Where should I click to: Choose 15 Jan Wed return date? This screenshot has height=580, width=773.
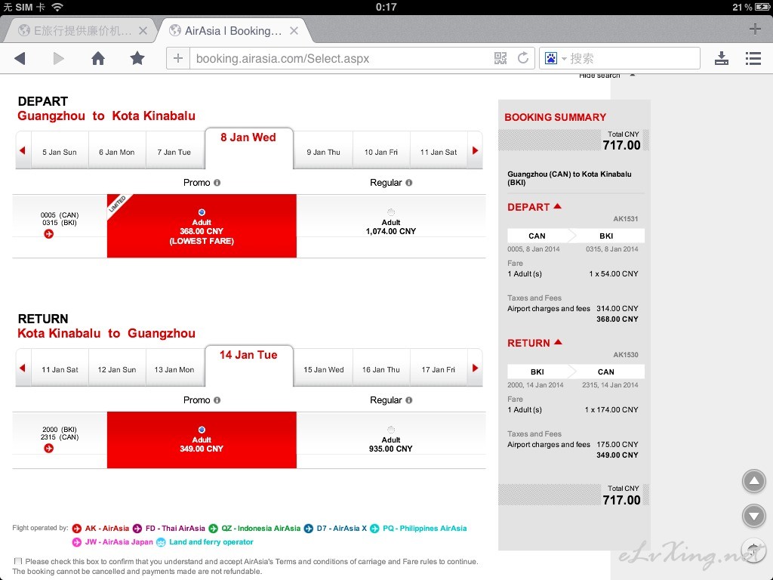323,370
